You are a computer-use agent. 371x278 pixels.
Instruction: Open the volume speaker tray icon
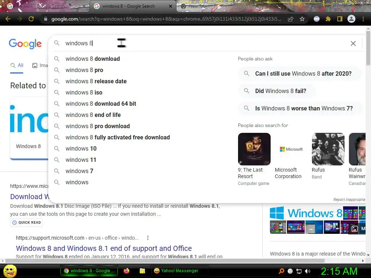point(308,271)
